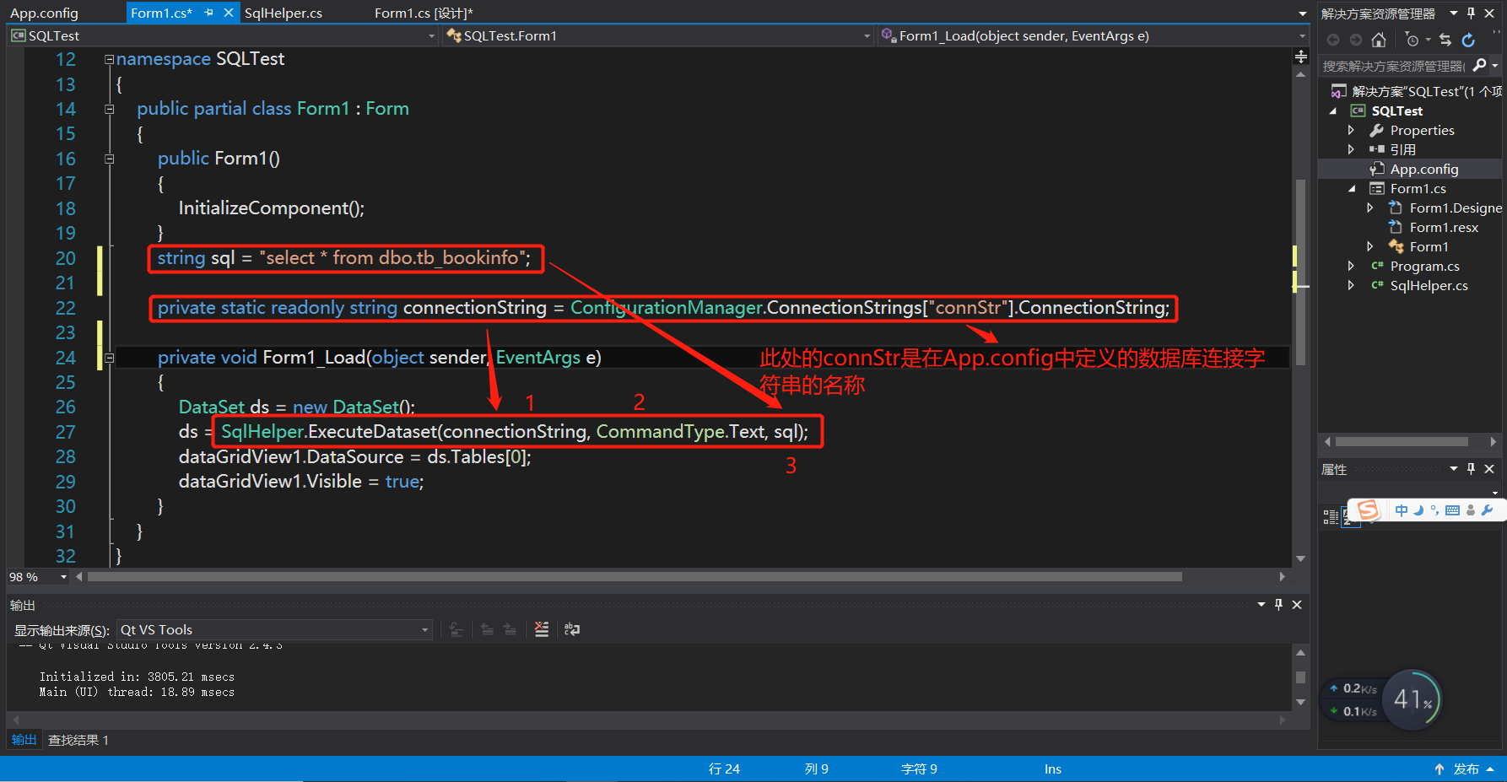Select the 输出 bottom tab
1507x782 pixels.
tap(24, 740)
